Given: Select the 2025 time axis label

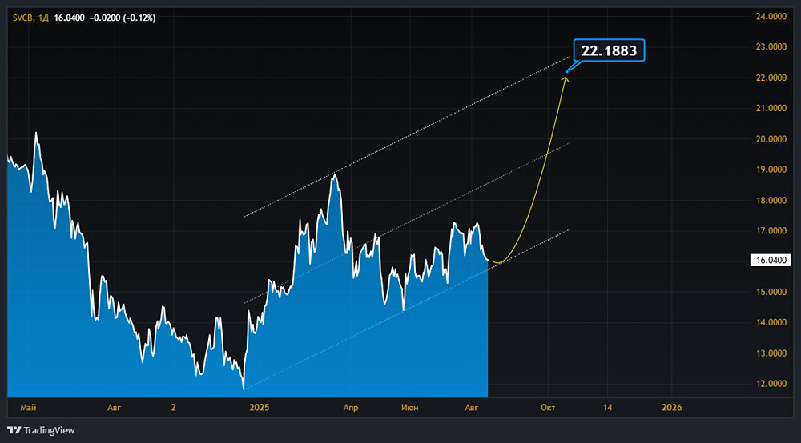Looking at the screenshot, I should click(x=259, y=407).
